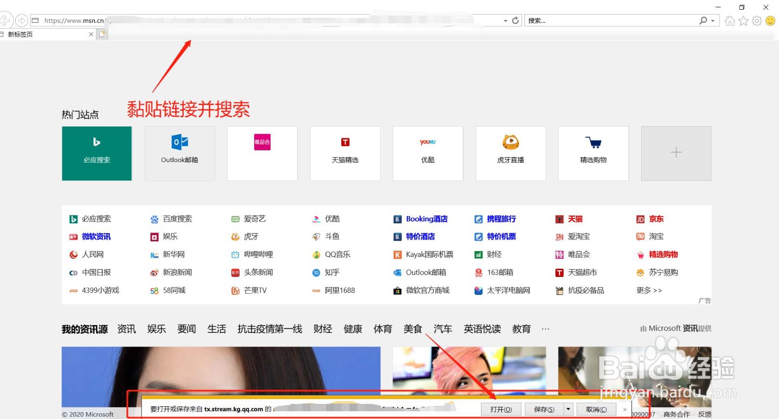Click the 58同城 link

174,291
